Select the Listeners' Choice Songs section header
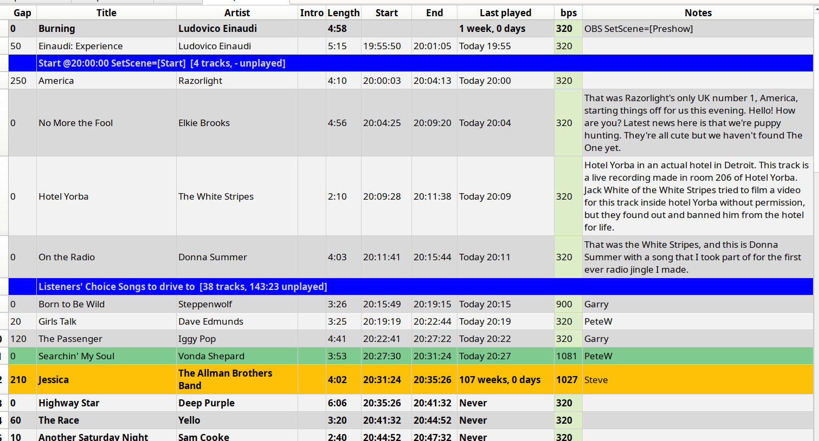 click(183, 287)
